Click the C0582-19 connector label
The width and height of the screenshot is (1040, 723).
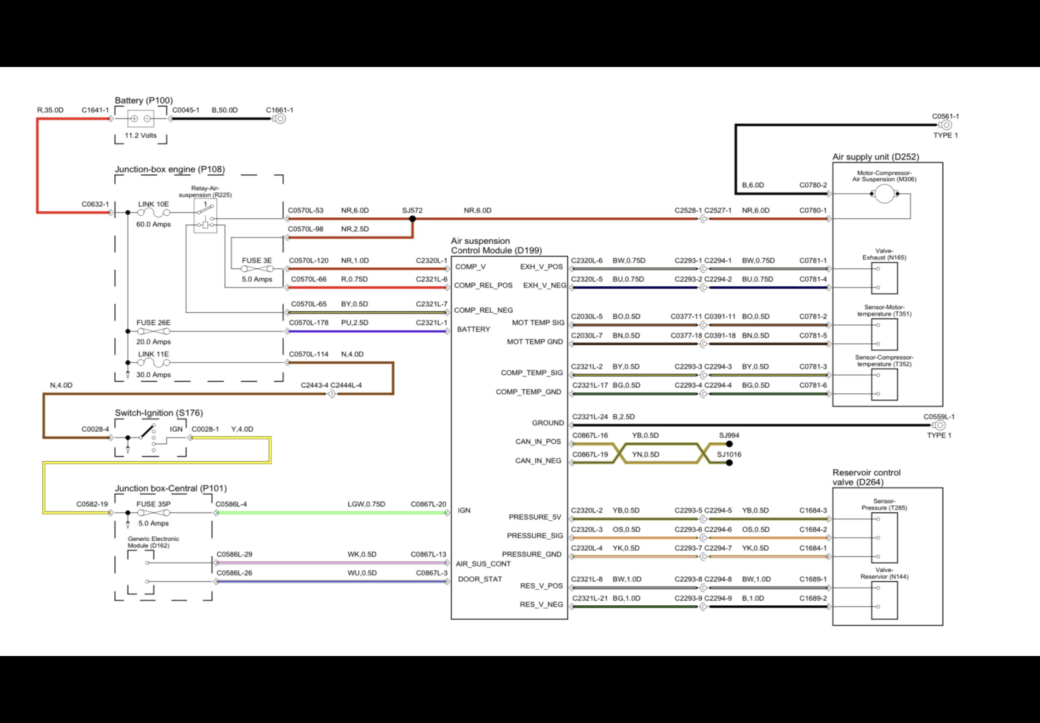tap(92, 504)
